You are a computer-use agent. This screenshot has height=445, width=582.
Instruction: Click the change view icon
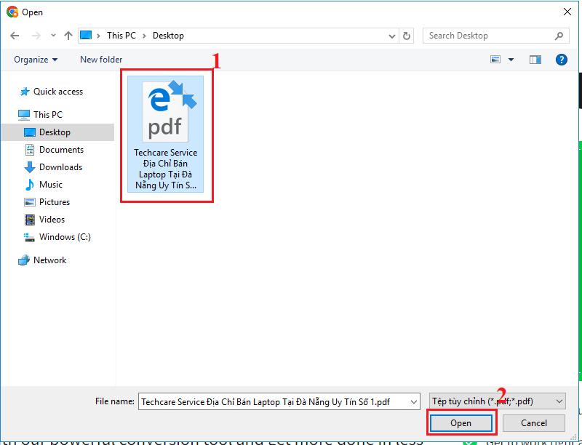pyautogui.click(x=496, y=60)
